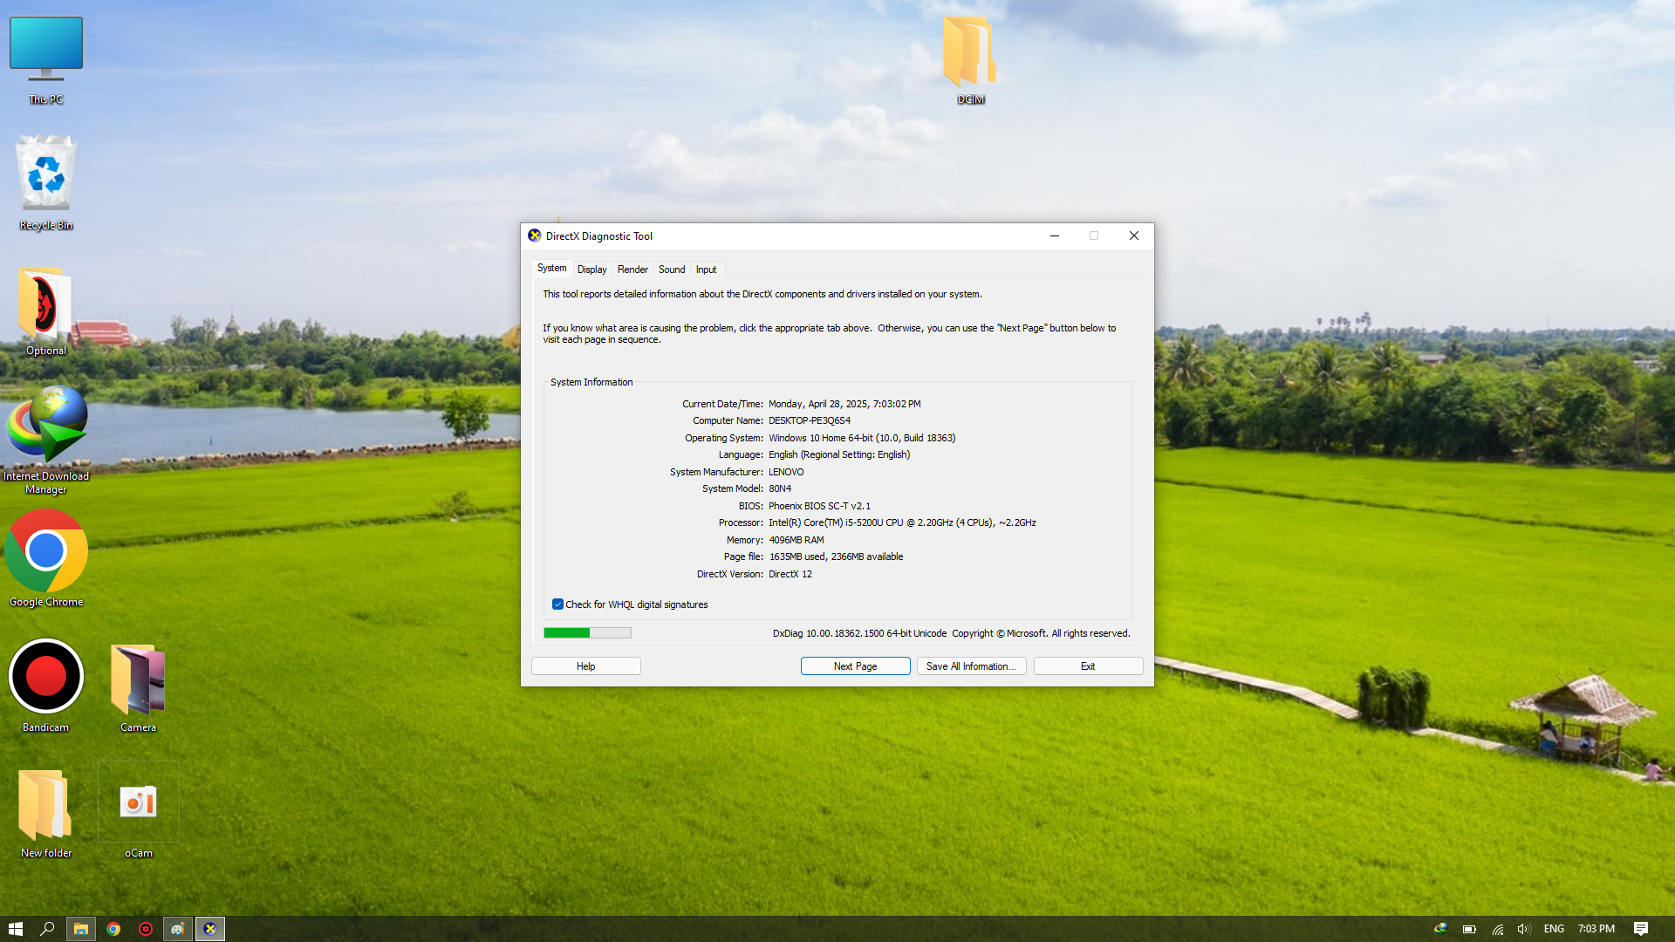The width and height of the screenshot is (1675, 942).
Task: Open the Action Center notifications icon
Action: pos(1641,929)
